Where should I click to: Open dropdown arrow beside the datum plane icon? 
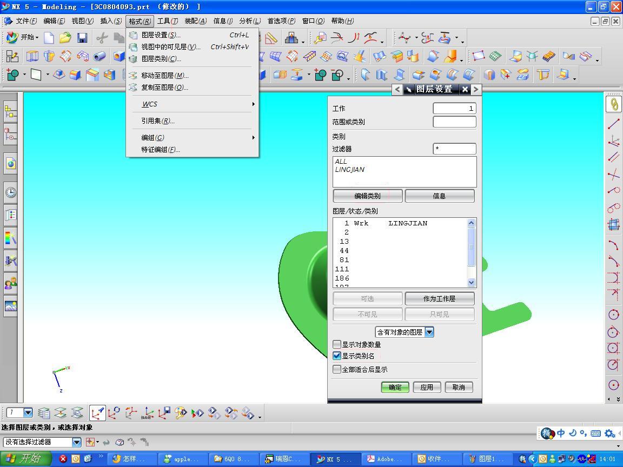click(48, 75)
